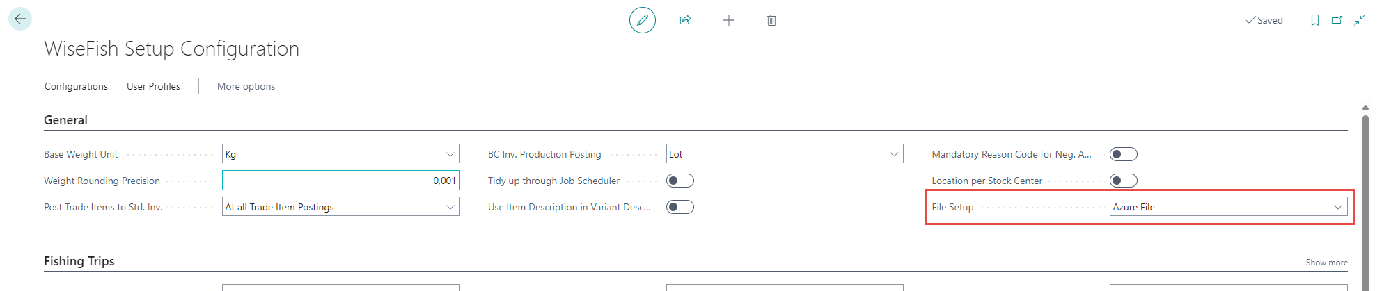Click the pencil edit icon
1391x291 pixels.
(x=642, y=20)
